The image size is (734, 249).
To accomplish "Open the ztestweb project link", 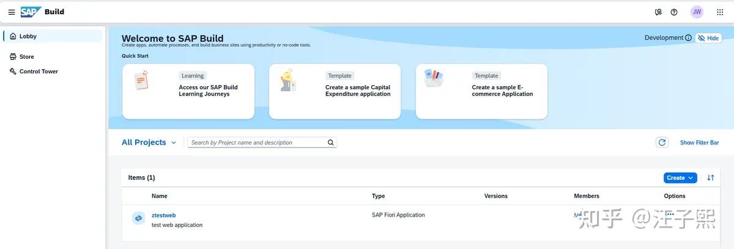I will tap(163, 215).
